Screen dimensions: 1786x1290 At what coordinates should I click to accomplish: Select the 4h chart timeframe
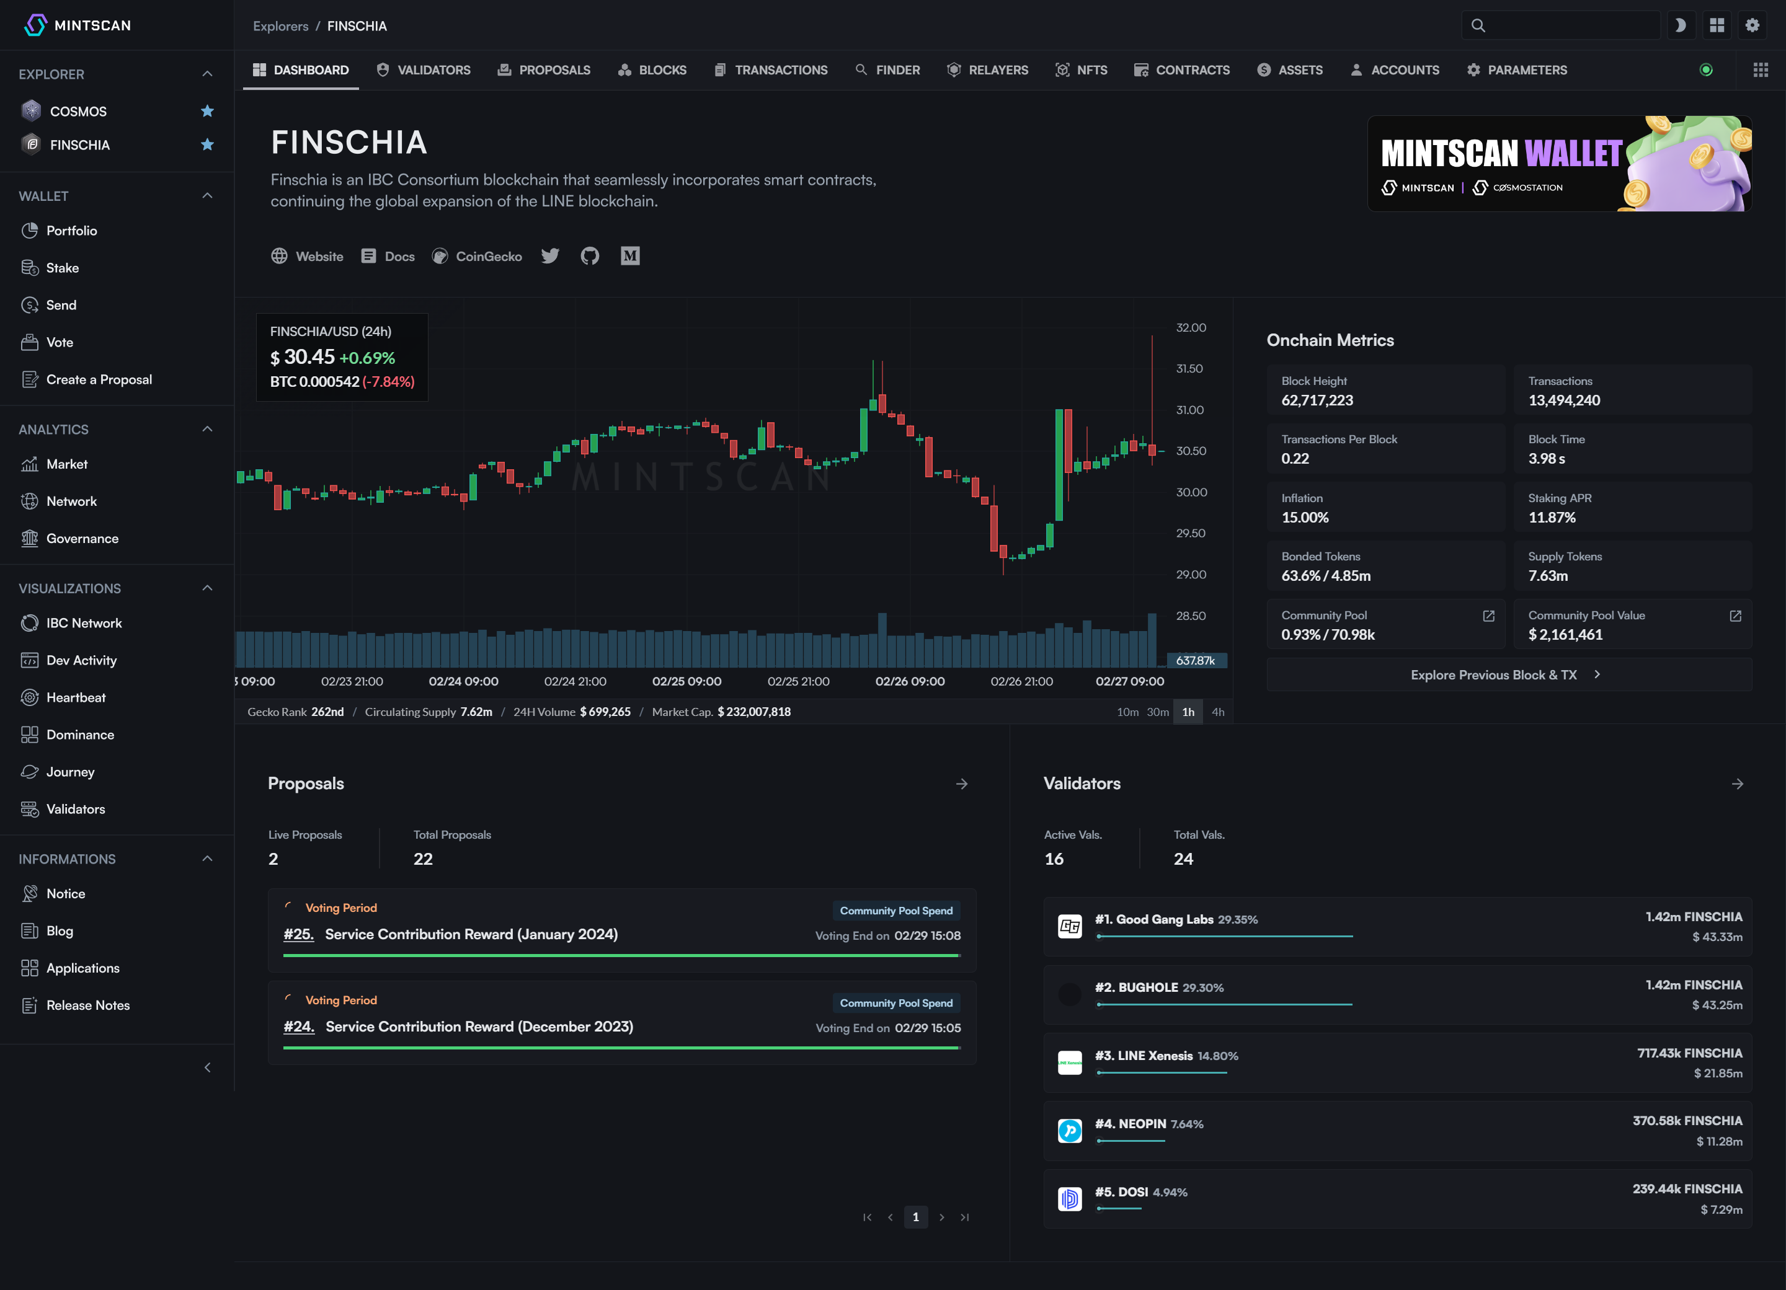click(x=1217, y=711)
